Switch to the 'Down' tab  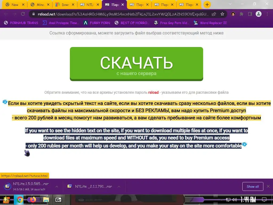pyautogui.click(x=65, y=5)
